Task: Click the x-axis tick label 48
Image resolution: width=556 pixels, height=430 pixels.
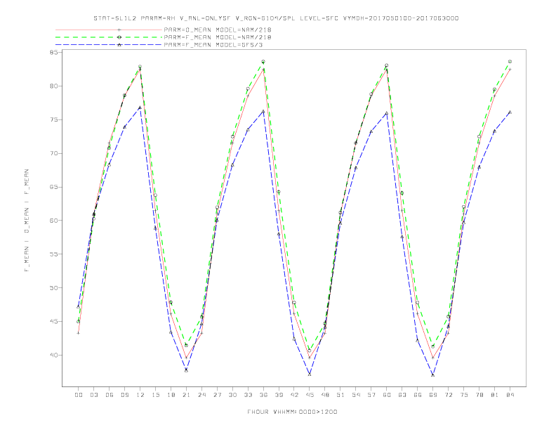Action: tap(325, 395)
